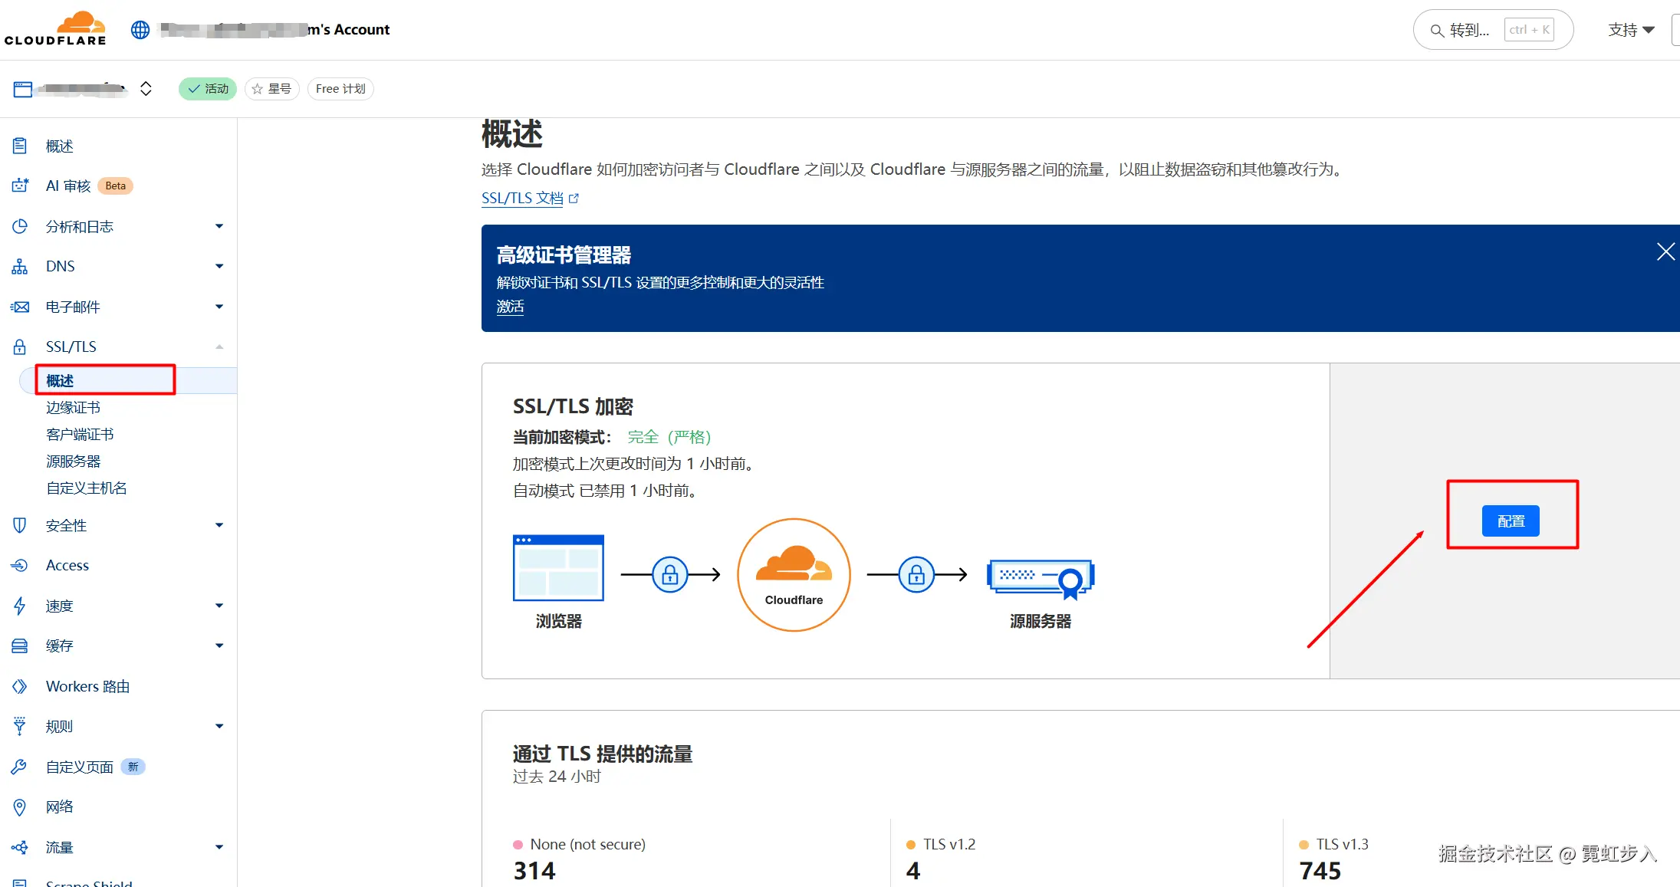This screenshot has width=1680, height=887.
Task: Click the 自定义页面 wrench icon
Action: tap(20, 767)
